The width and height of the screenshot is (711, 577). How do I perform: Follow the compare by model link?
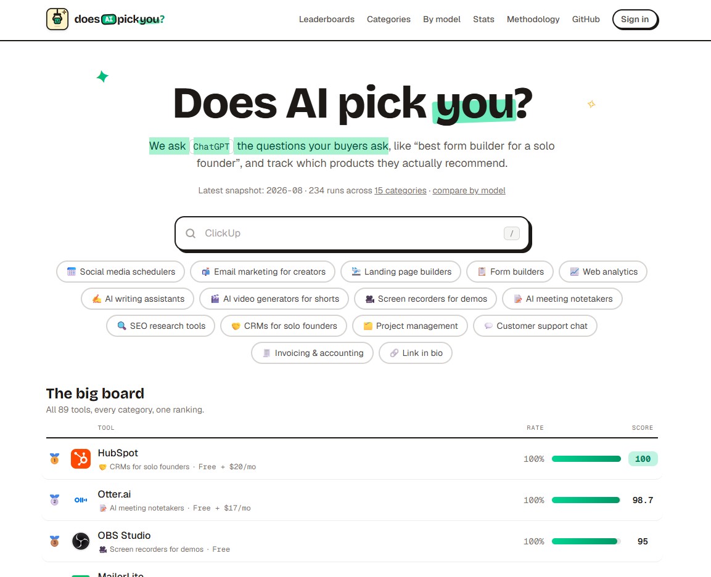point(469,191)
